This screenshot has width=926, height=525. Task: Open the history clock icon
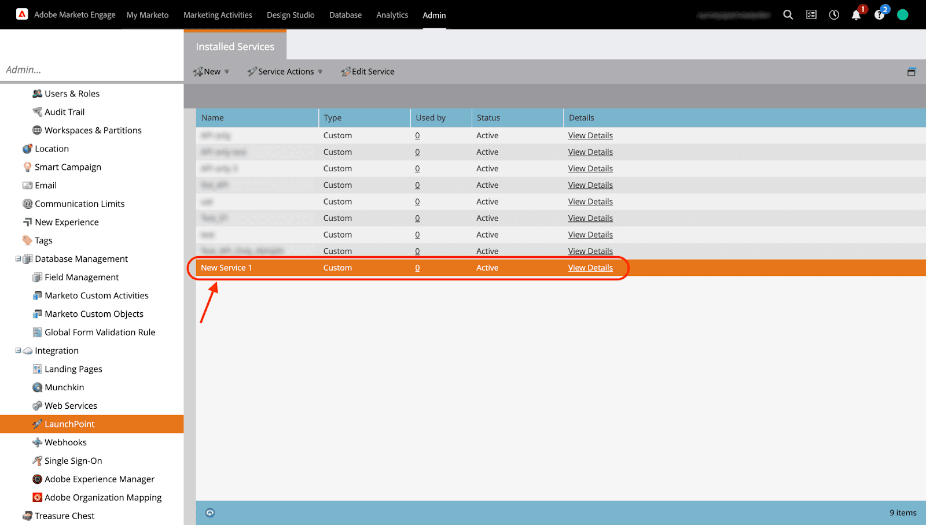point(833,15)
